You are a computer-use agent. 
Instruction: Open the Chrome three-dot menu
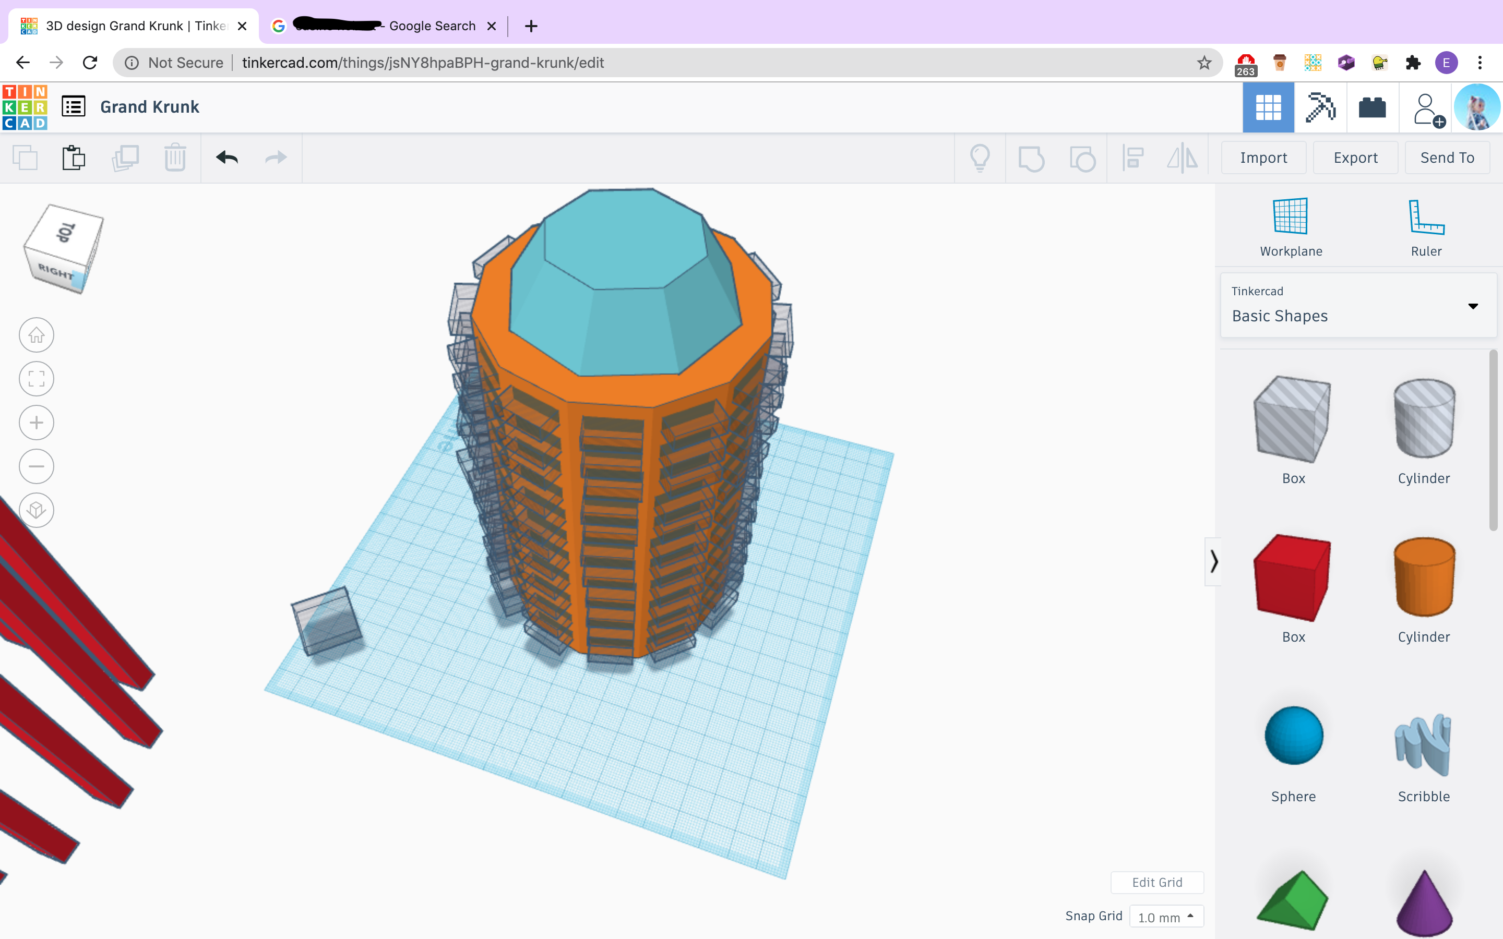click(x=1480, y=63)
